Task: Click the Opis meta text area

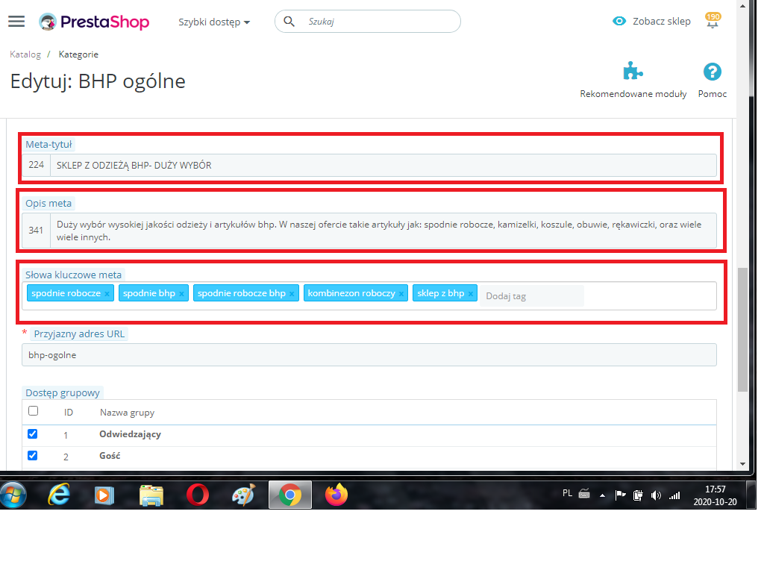Action: [x=383, y=231]
